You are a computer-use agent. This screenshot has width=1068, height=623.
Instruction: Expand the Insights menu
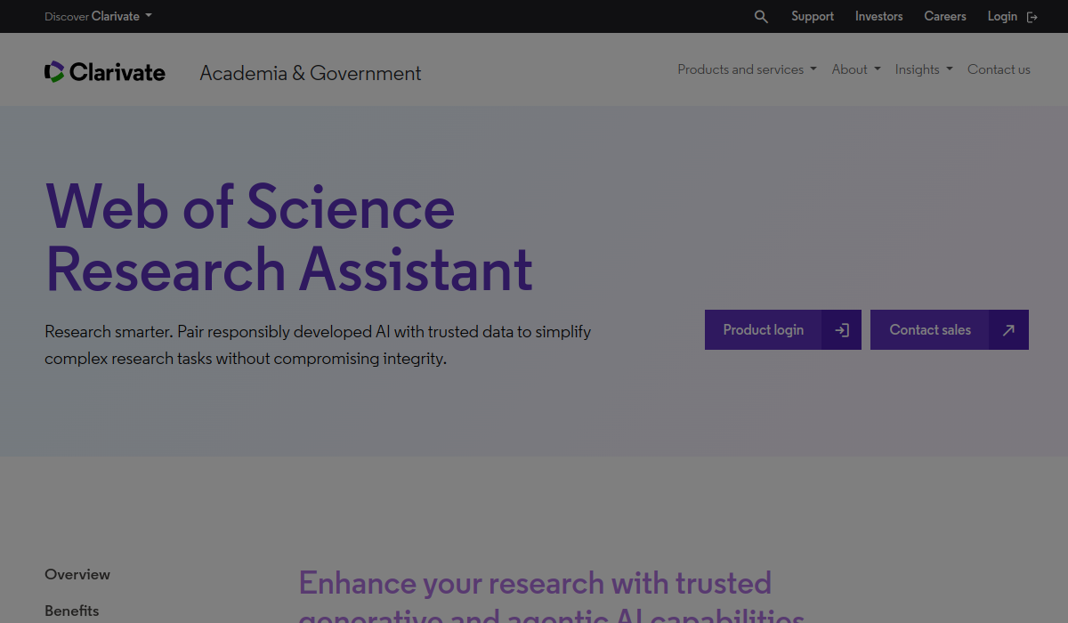click(924, 69)
